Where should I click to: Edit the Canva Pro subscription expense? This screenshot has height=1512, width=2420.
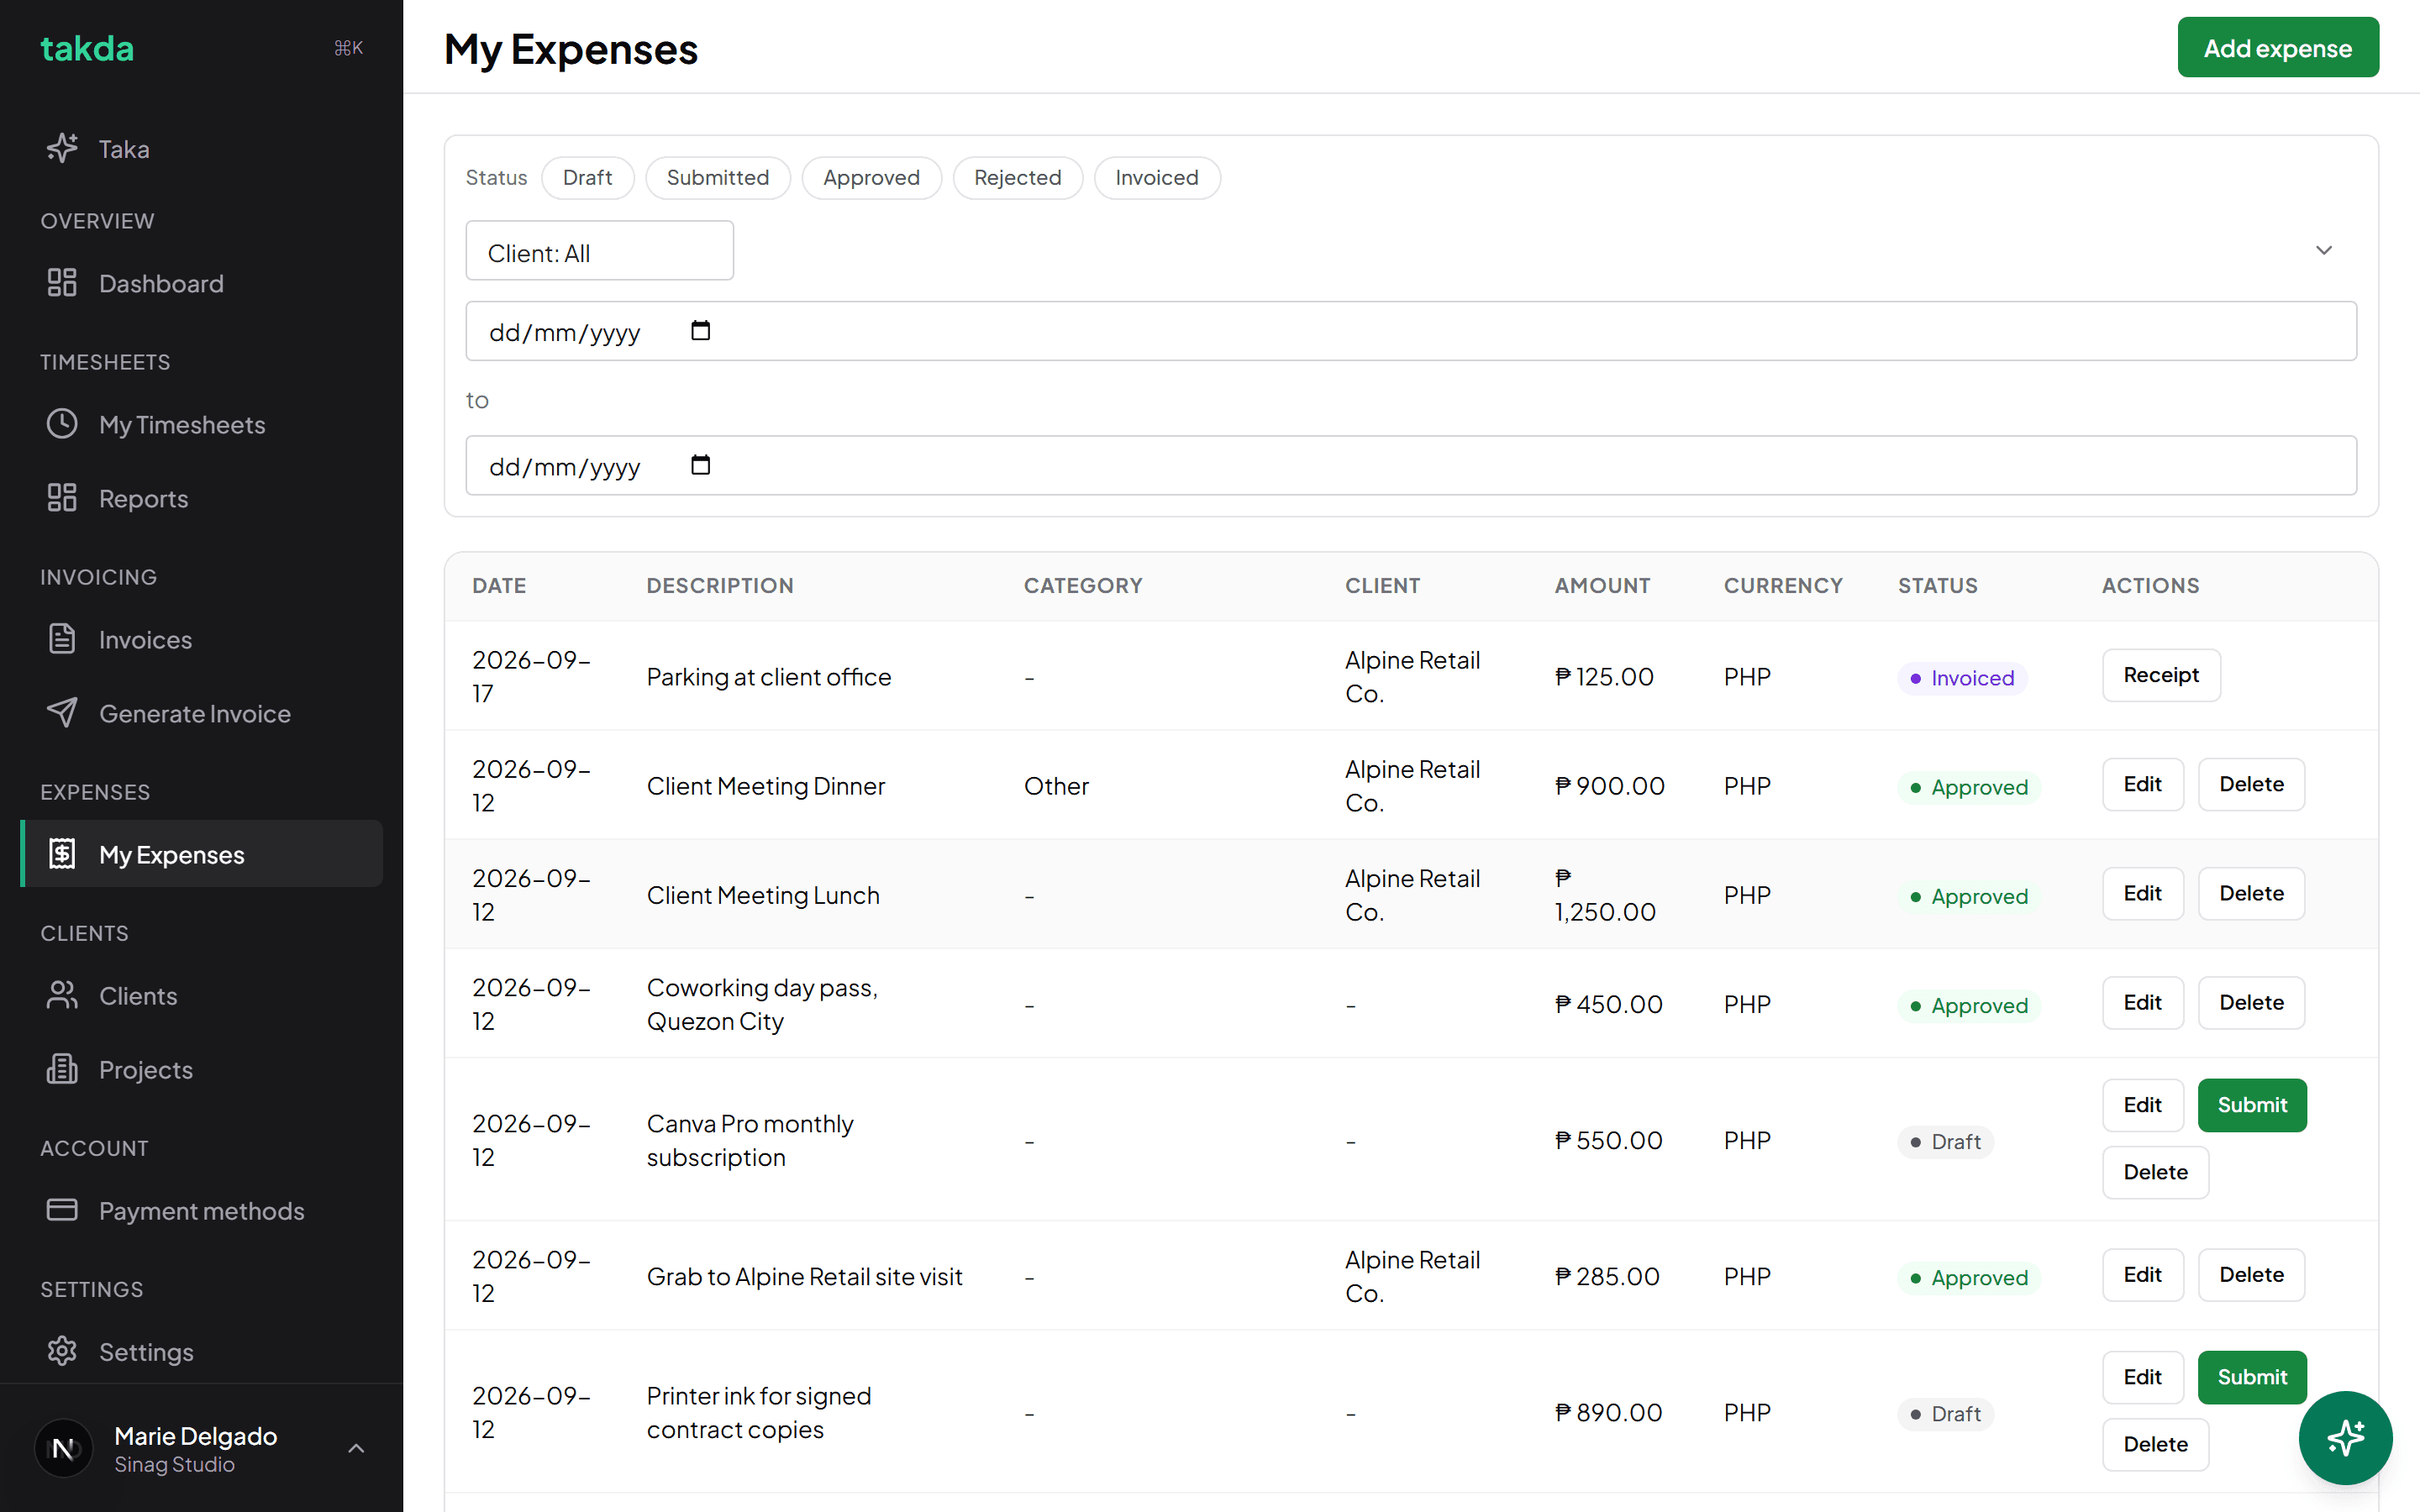point(2143,1105)
